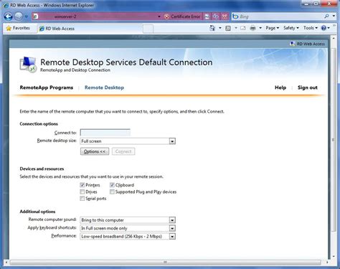Uncheck the Printers checkbox
This screenshot has height=269, width=340.
(x=82, y=185)
